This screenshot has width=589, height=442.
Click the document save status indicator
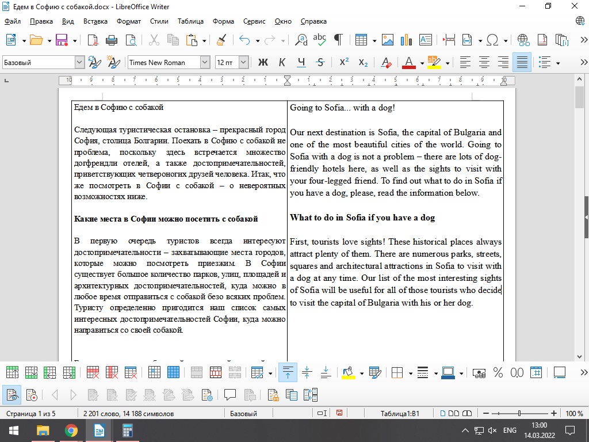coord(339,413)
